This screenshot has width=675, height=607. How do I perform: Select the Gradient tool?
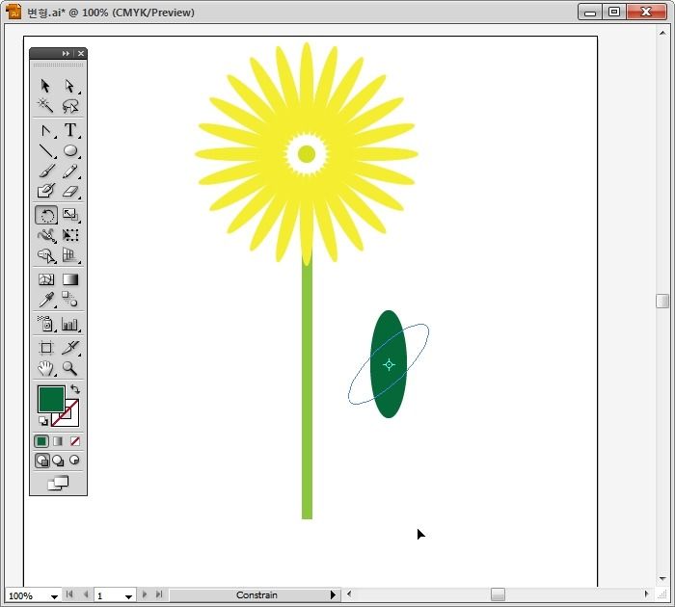(69, 279)
